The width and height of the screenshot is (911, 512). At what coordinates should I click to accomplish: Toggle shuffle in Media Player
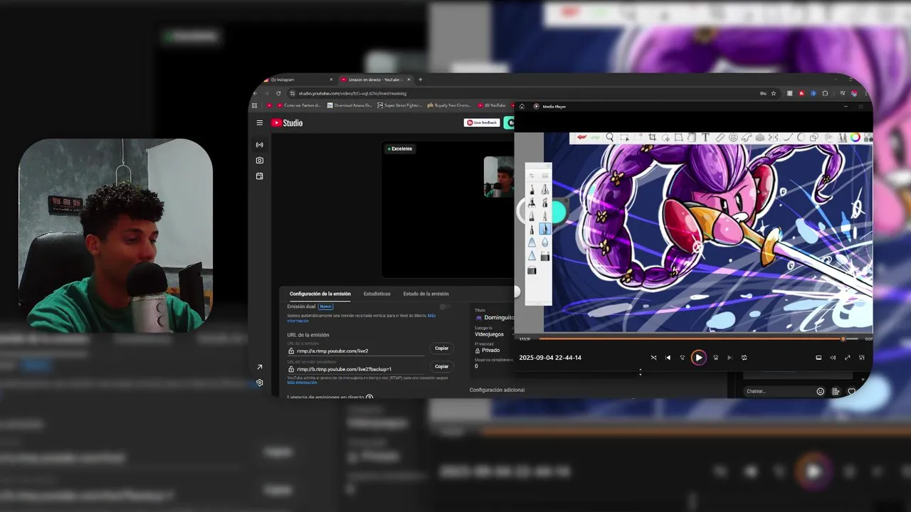[x=653, y=358]
